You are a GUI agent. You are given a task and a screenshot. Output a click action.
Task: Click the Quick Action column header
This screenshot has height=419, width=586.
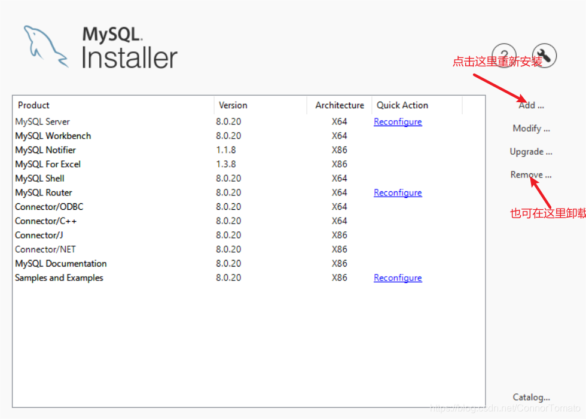(x=417, y=105)
